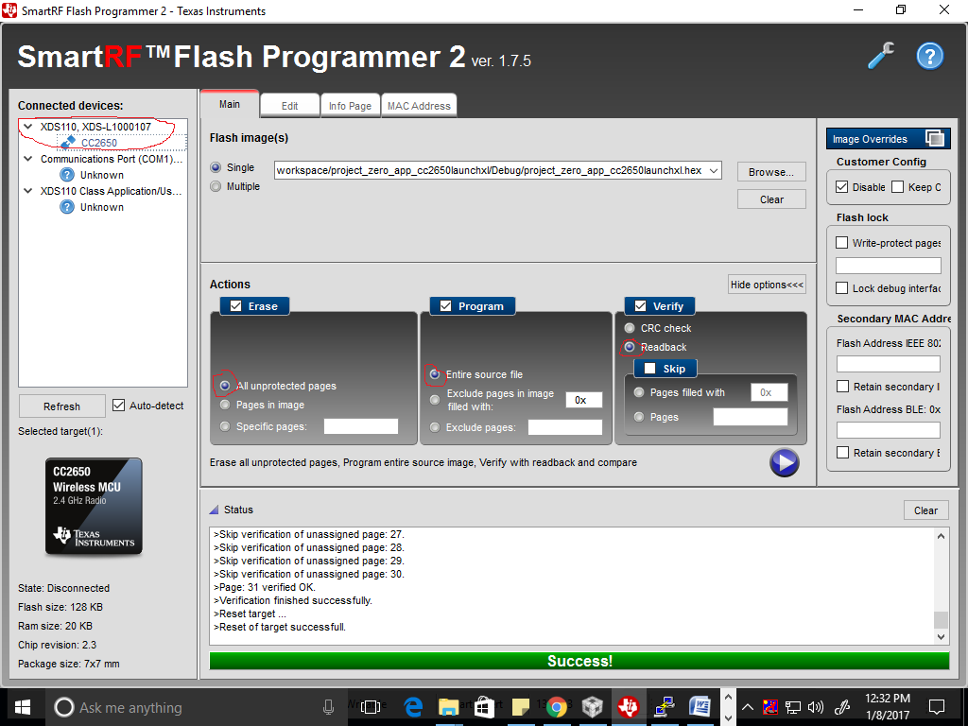Enable the Skip checkbox
Viewport: 968px width, 726px height.
(x=649, y=368)
